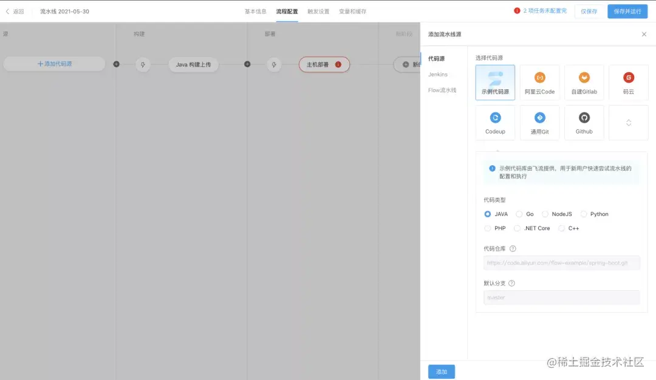Click plus icon before 部署 stage
The height and width of the screenshot is (380, 656).
[247, 64]
